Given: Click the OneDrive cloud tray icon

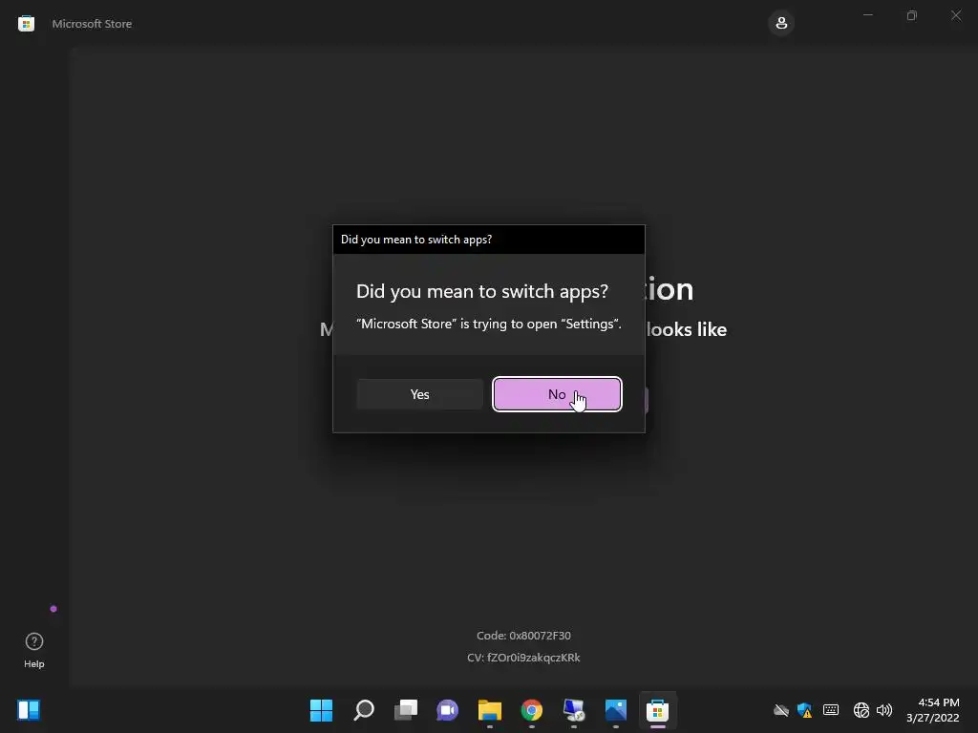Looking at the screenshot, I should click(781, 710).
